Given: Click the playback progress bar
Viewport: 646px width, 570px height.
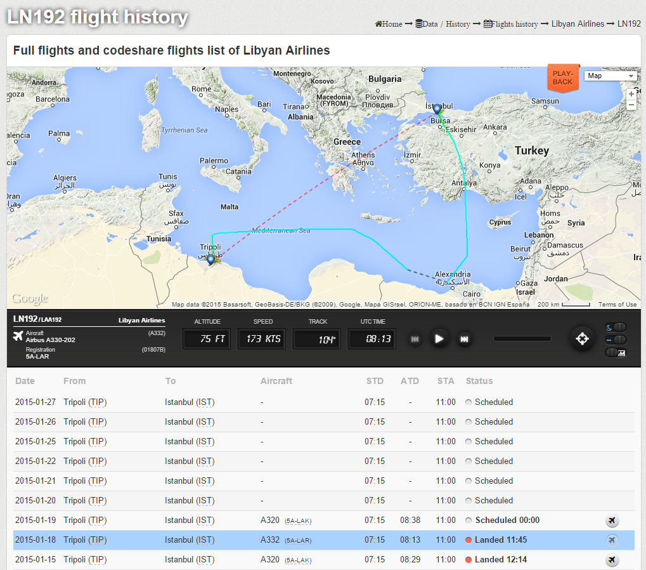Looking at the screenshot, I should pos(522,338).
